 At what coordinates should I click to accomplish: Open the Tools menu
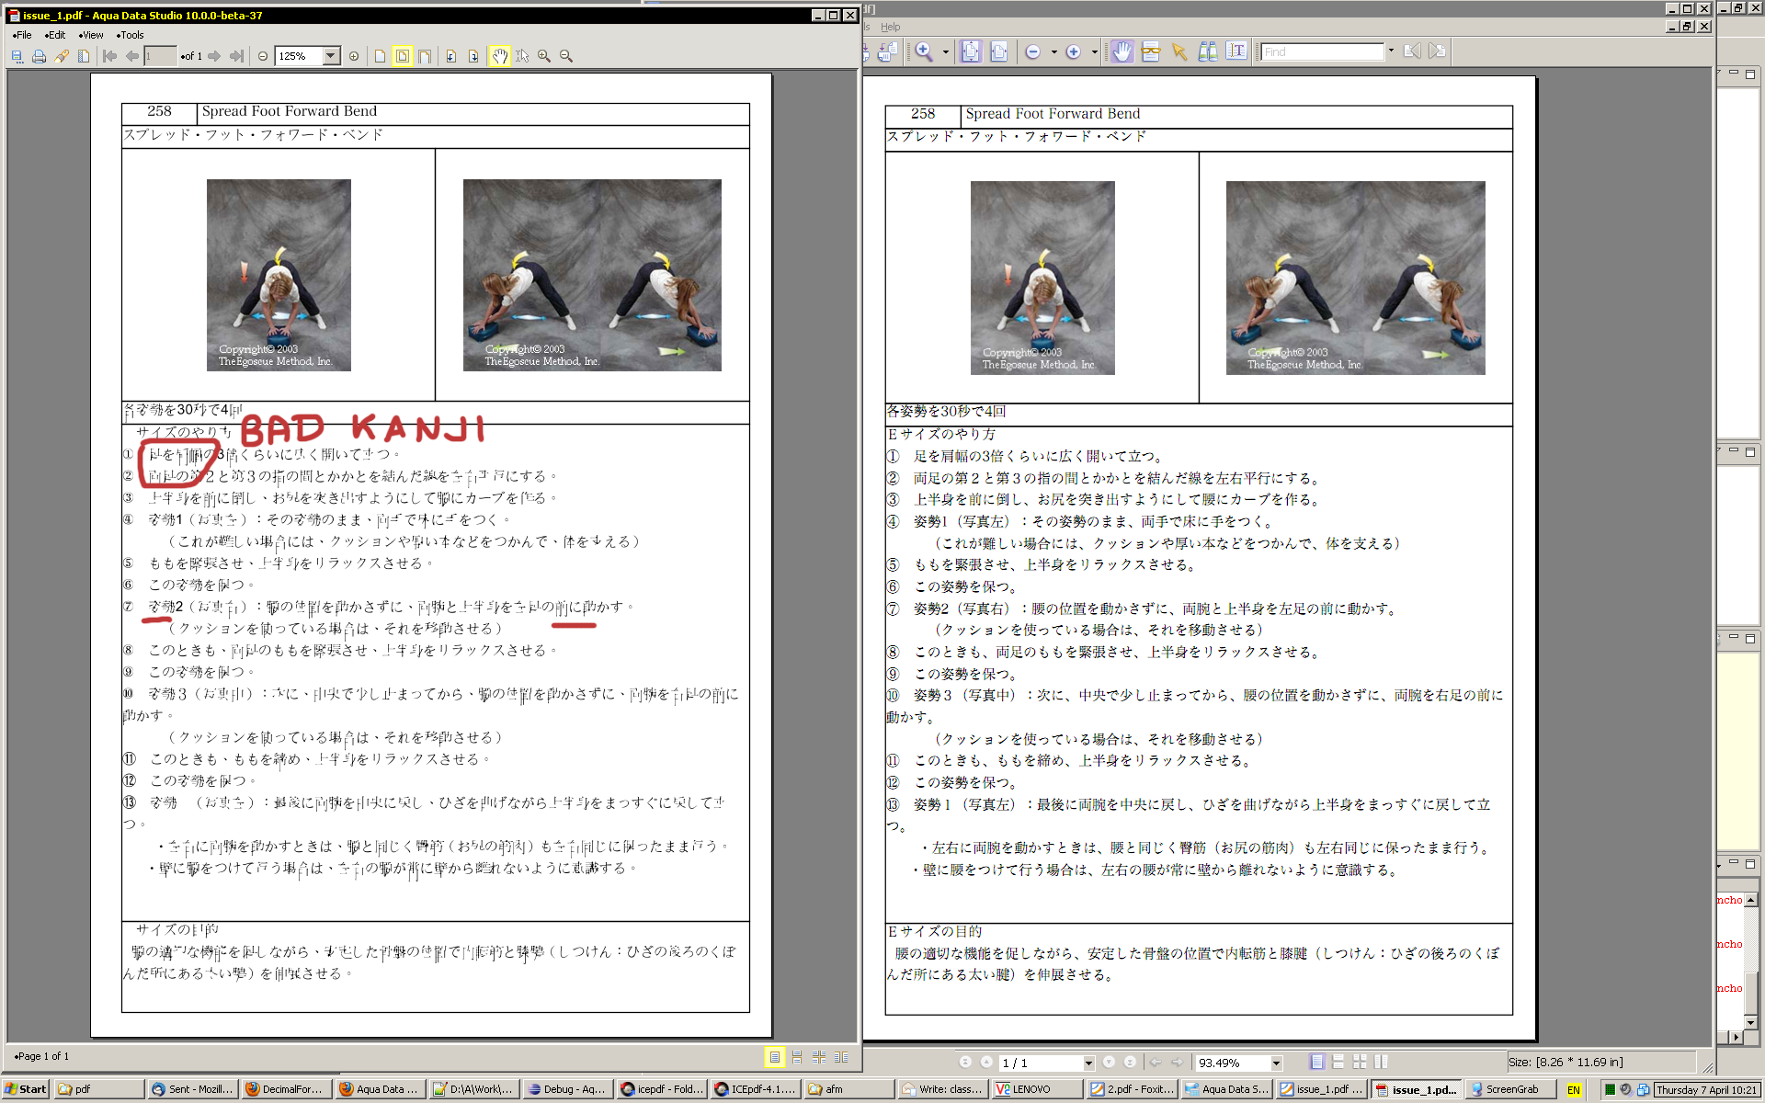tap(131, 35)
